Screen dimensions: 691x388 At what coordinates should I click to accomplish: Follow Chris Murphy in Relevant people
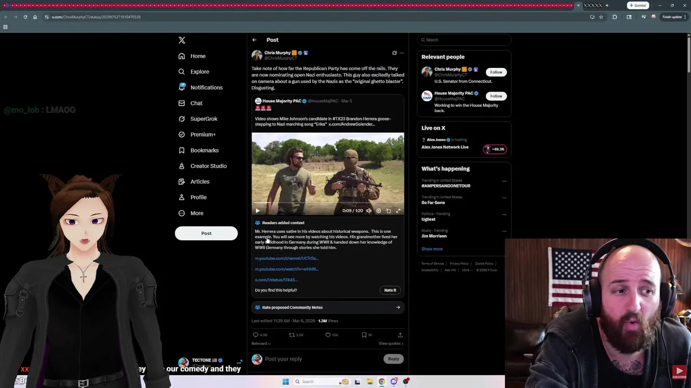496,72
